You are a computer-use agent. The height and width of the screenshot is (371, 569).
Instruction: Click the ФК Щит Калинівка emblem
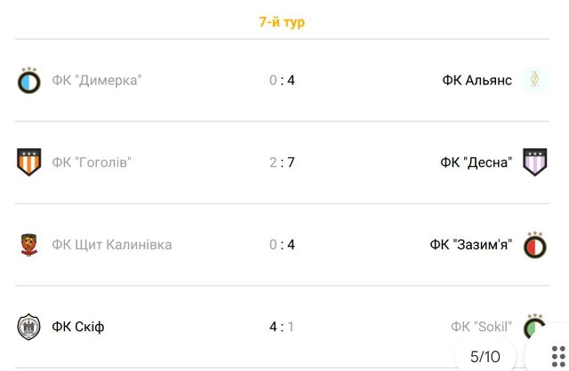tap(29, 245)
